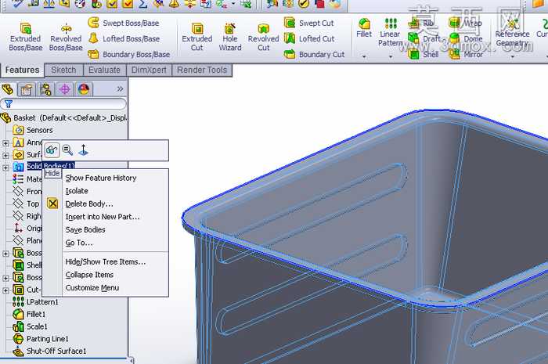
Task: Select Fillet1 in the feature tree
Action: [x=30, y=315]
